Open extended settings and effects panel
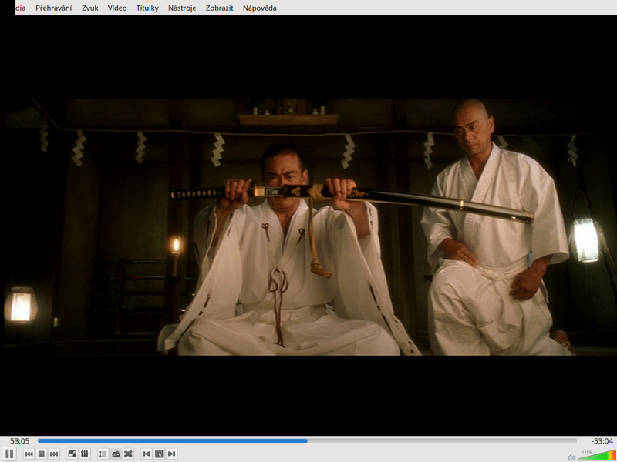This screenshot has height=462, width=617. [x=85, y=454]
